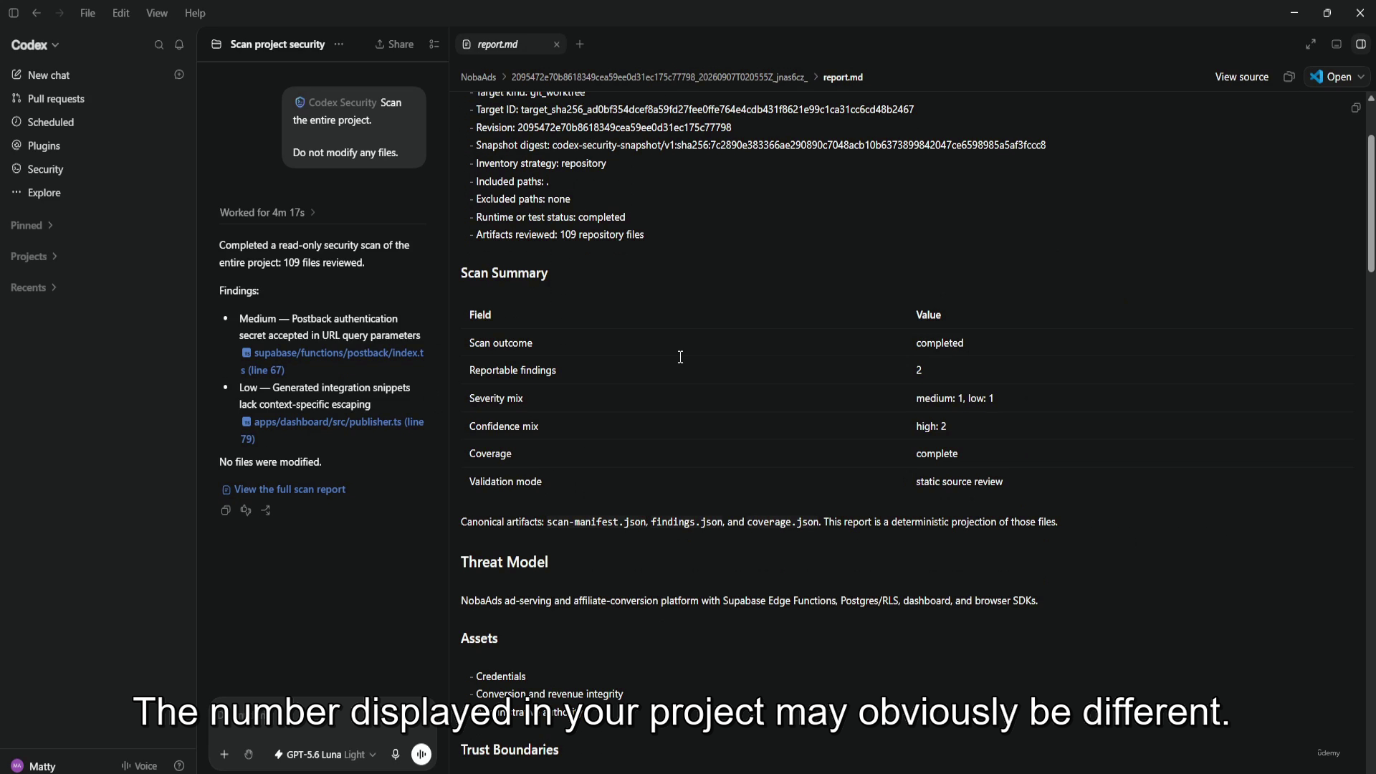Viewport: 1376px width, 774px height.
Task: Expand the report view to fullscreen icon
Action: (1311, 44)
